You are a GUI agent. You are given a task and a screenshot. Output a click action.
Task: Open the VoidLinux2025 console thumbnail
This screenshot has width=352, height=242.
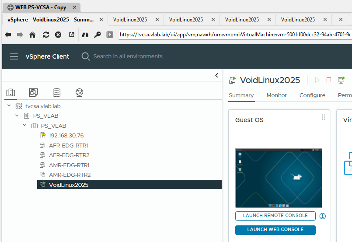(x=279, y=178)
